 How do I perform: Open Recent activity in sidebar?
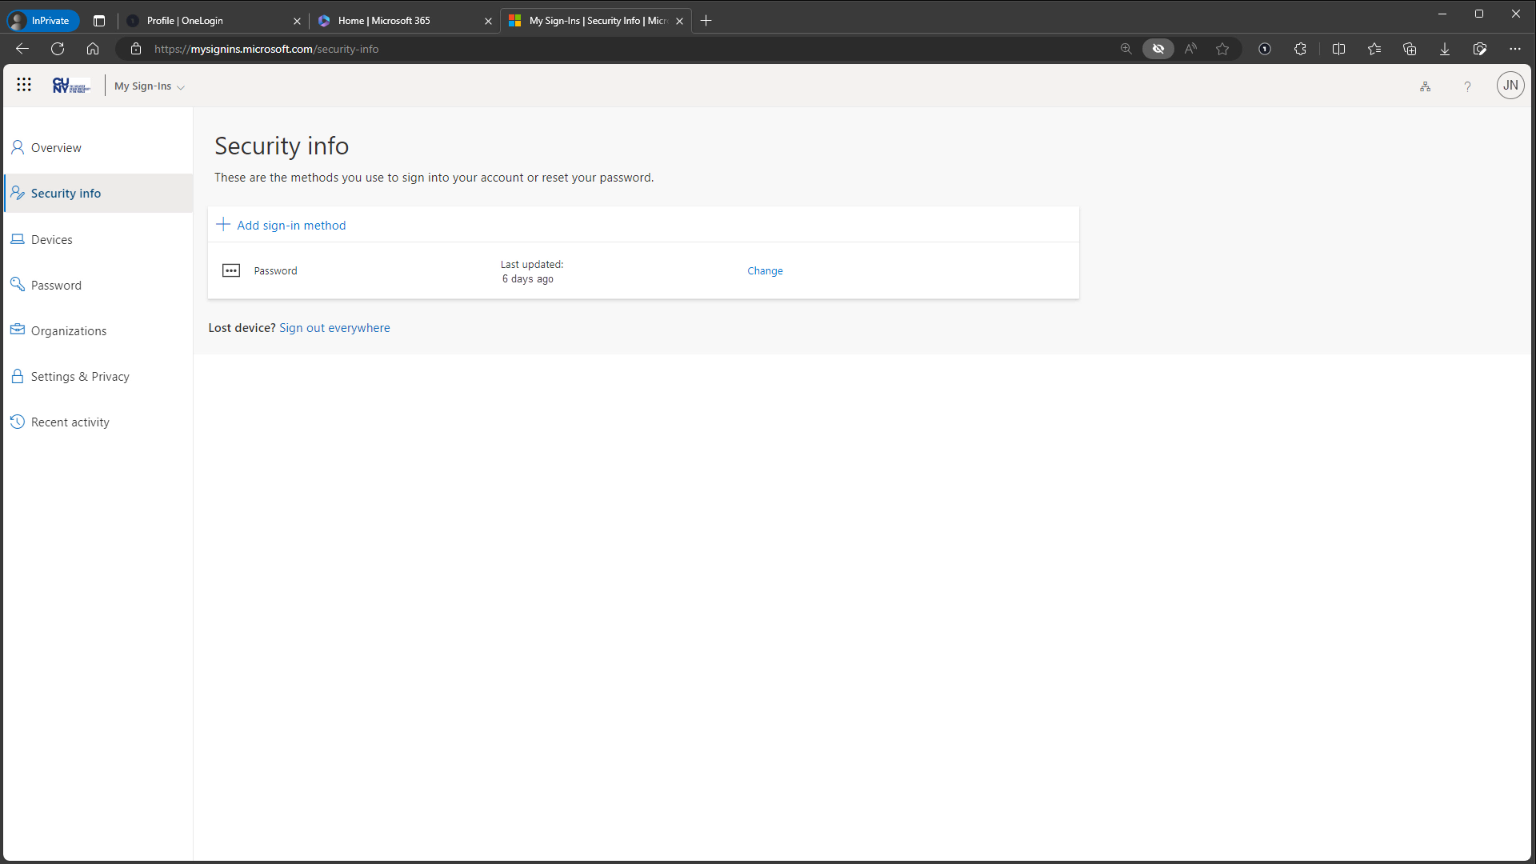(70, 422)
